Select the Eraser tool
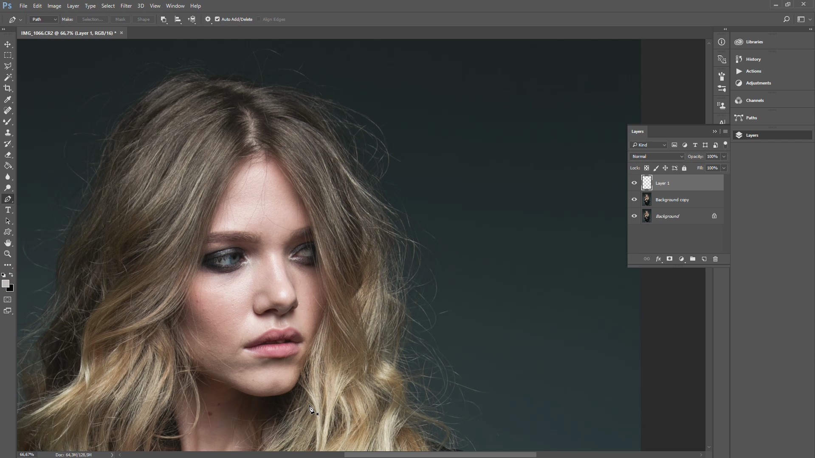This screenshot has width=815, height=458. pos(8,155)
